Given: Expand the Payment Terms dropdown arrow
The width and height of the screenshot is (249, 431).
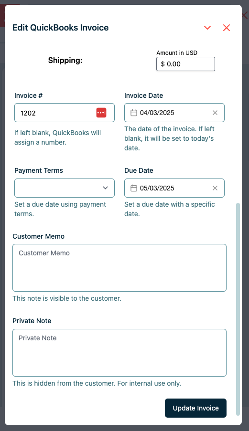Looking at the screenshot, I should 105,188.
